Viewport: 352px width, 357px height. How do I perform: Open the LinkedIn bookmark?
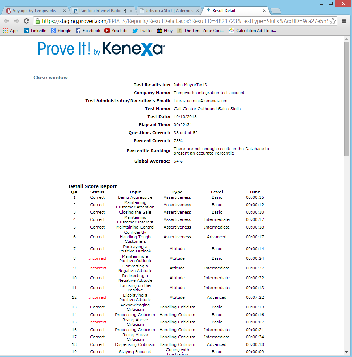click(35, 31)
